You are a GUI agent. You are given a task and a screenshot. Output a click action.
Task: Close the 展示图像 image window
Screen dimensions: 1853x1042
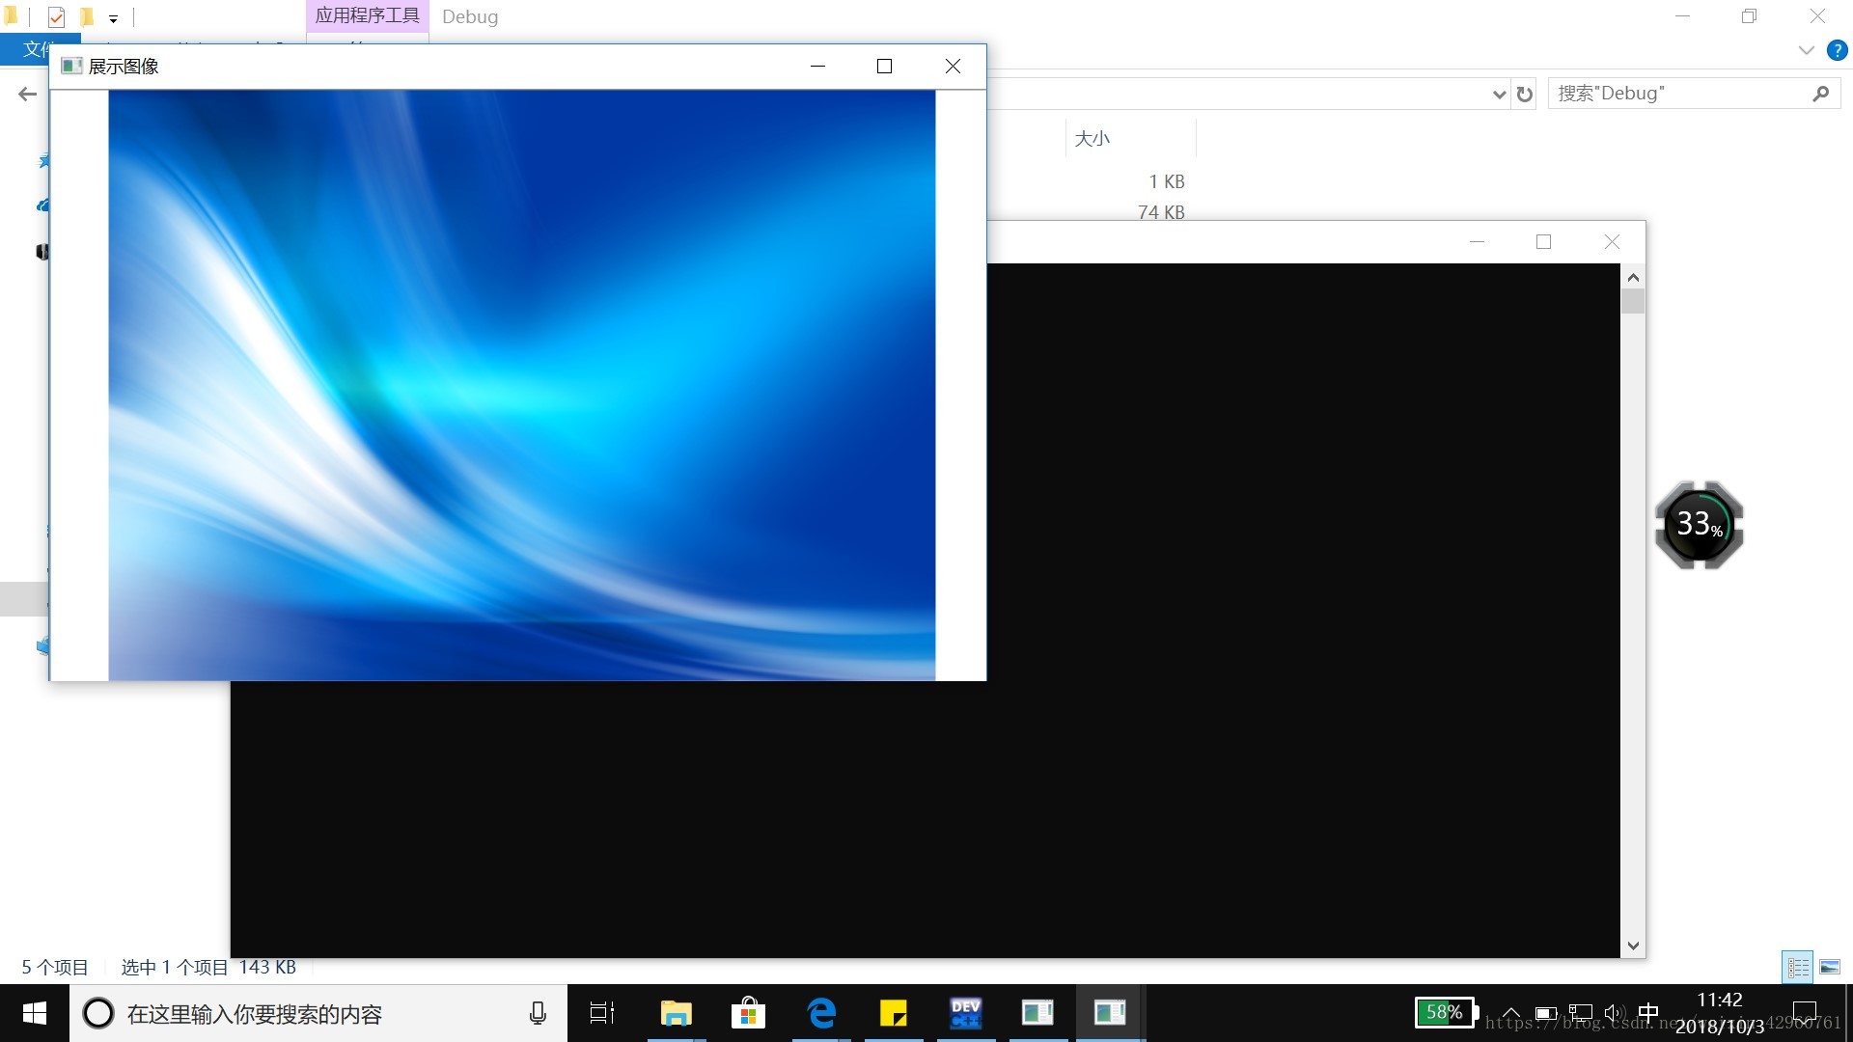pyautogui.click(x=953, y=66)
